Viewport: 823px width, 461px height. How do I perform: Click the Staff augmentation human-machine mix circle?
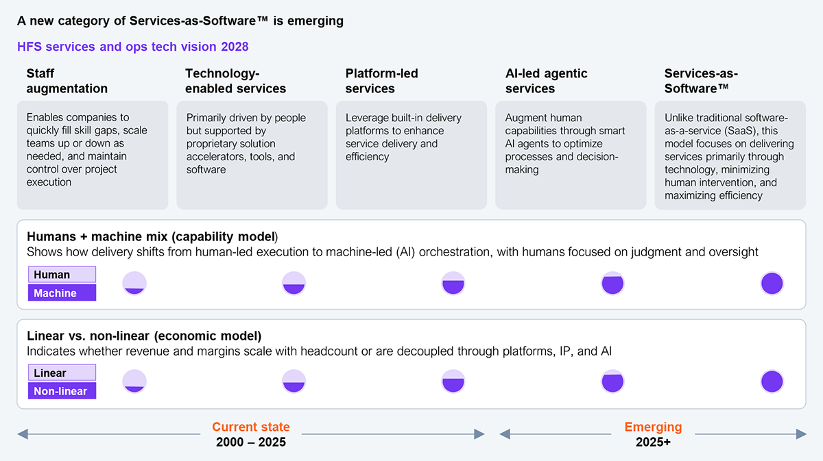134,283
